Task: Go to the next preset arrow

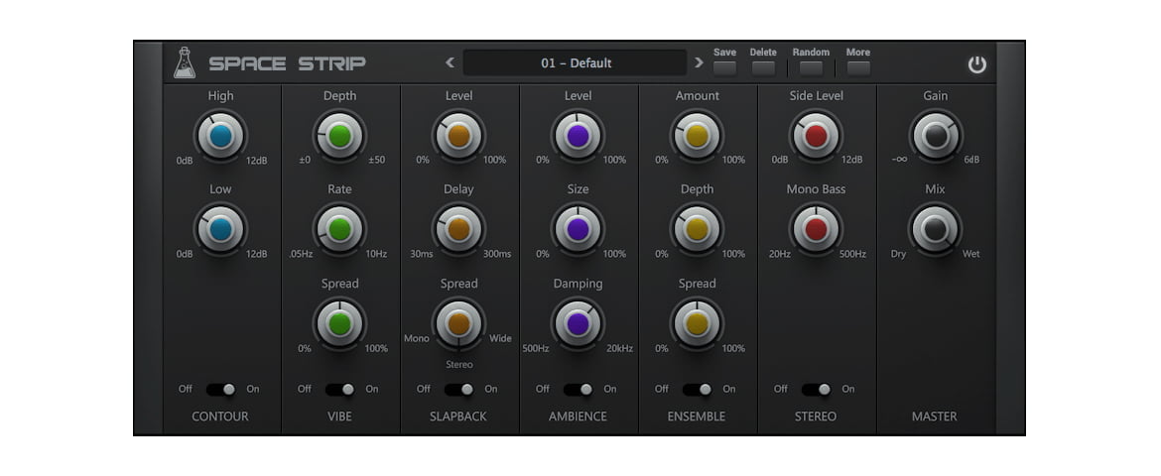Action: (x=699, y=62)
